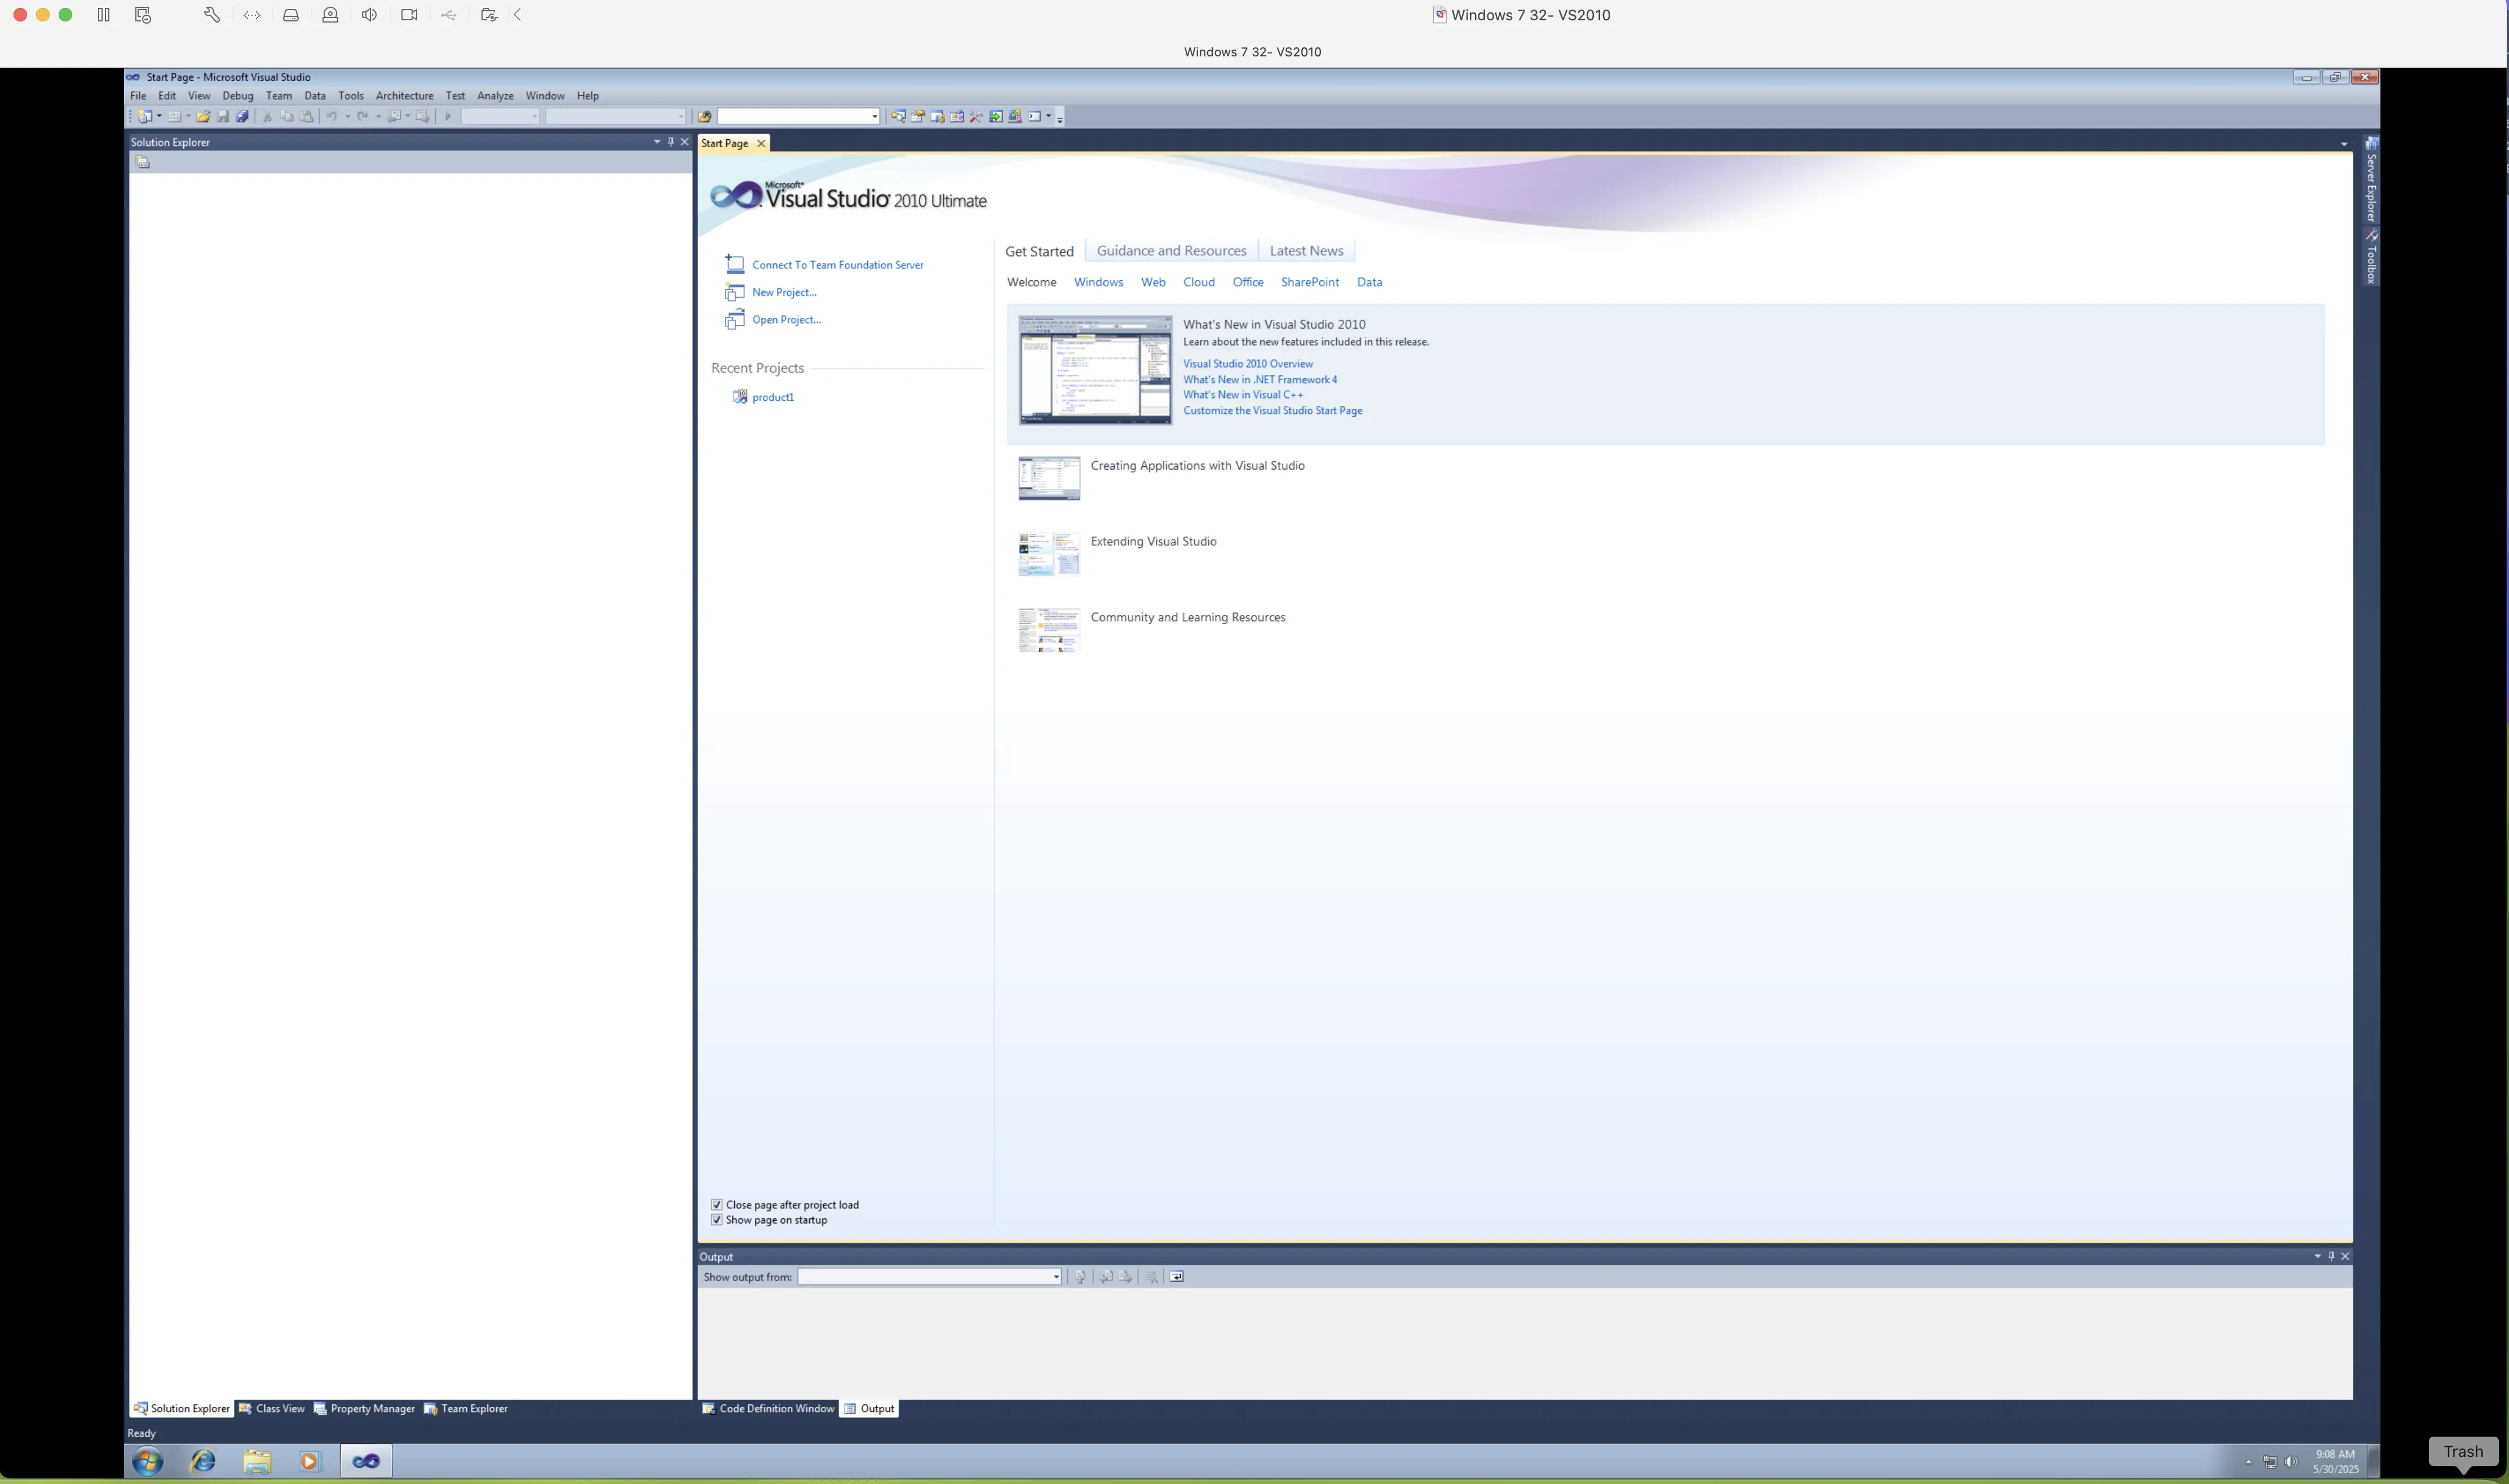Click the Open File folder toolbar icon
Image resolution: width=2509 pixels, height=1484 pixels.
click(x=203, y=116)
